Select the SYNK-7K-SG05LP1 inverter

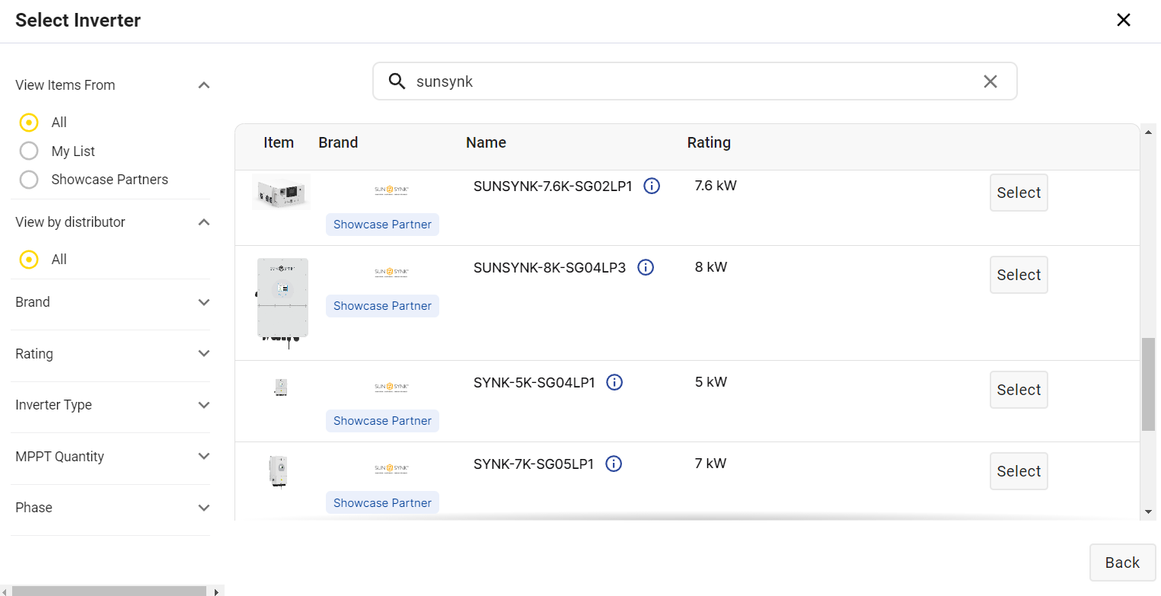[1019, 471]
